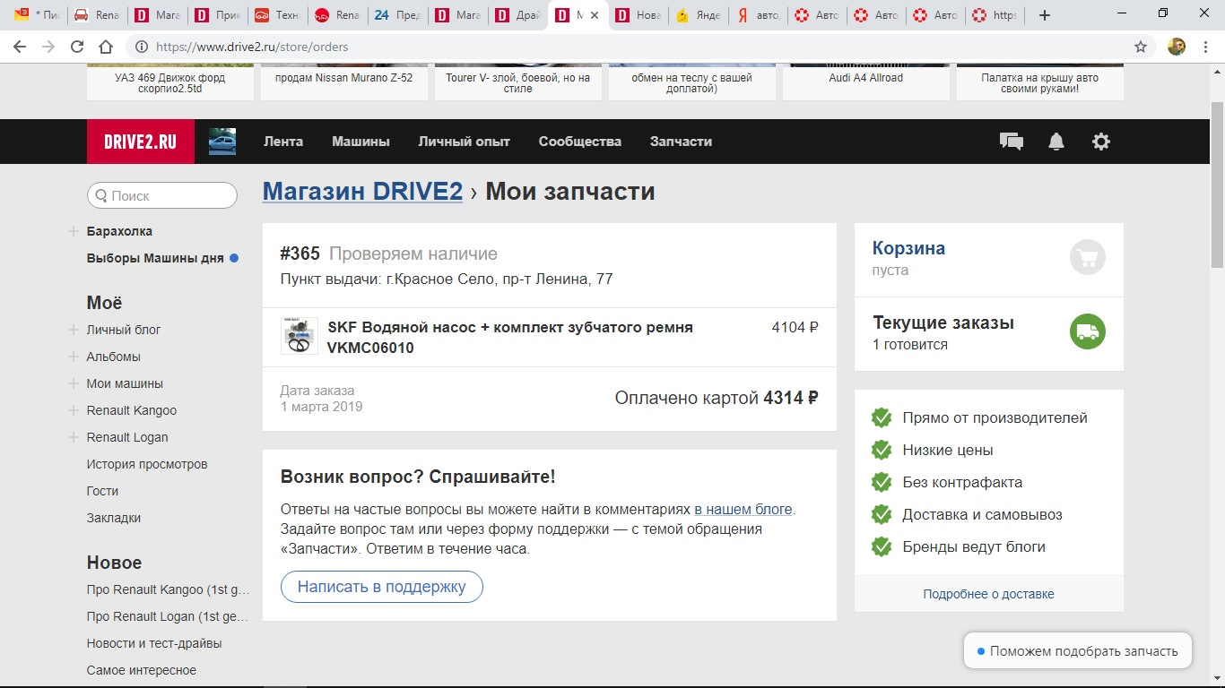Expand the Личный блог plus sign
The width and height of the screenshot is (1225, 688).
coord(74,330)
